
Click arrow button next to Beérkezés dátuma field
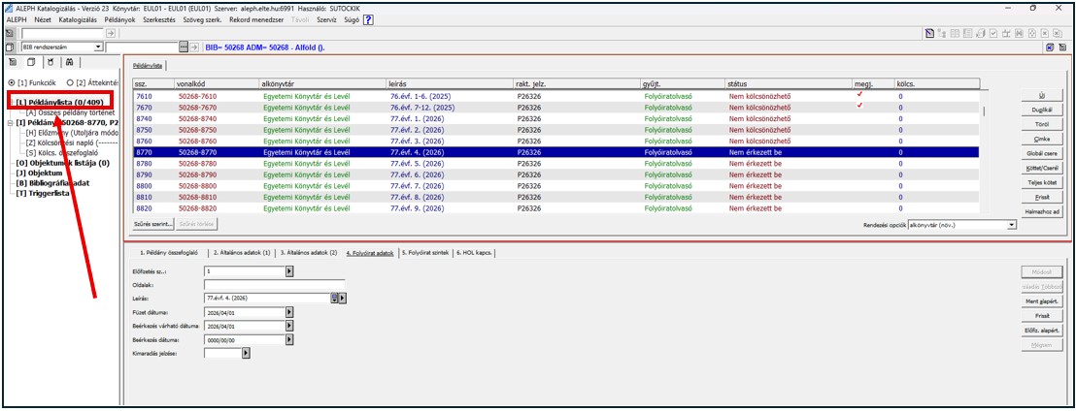288,339
